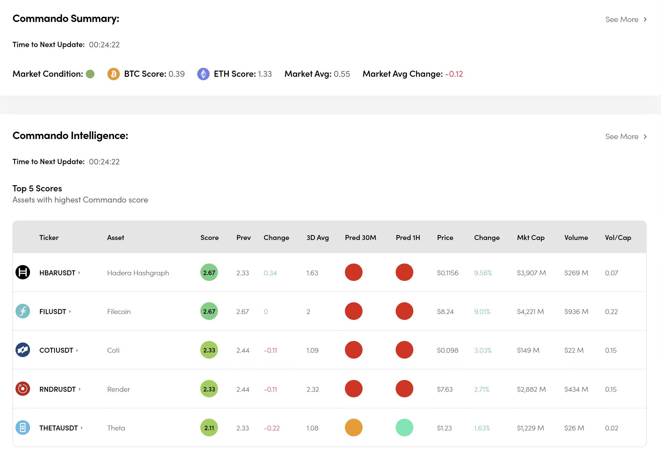This screenshot has height=467, width=661.
Task: Expand the HBARUSDT ticker arrow
Action: [80, 273]
